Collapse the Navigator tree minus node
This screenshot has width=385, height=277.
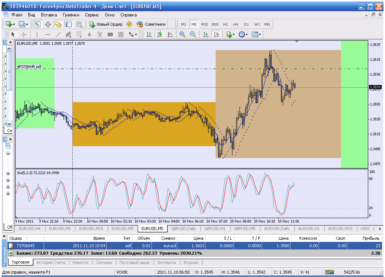click(x=8, y=153)
